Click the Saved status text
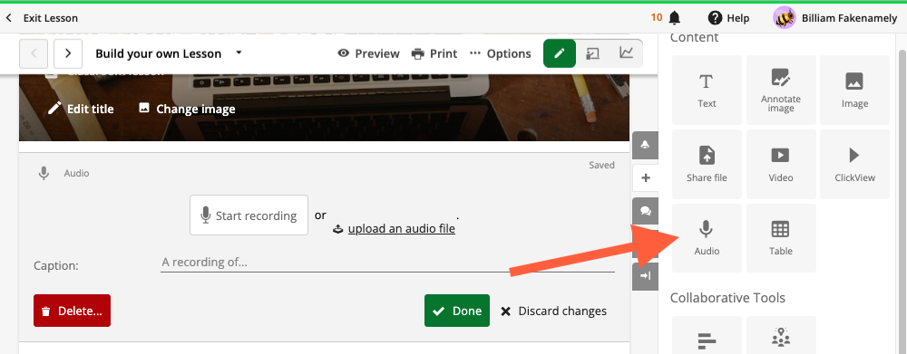 (x=601, y=165)
